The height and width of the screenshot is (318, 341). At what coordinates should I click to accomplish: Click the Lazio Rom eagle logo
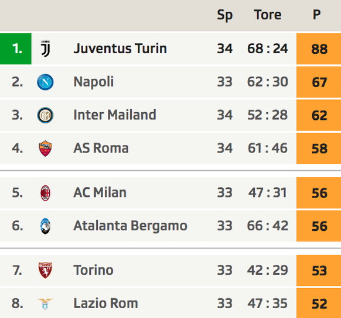[45, 303]
